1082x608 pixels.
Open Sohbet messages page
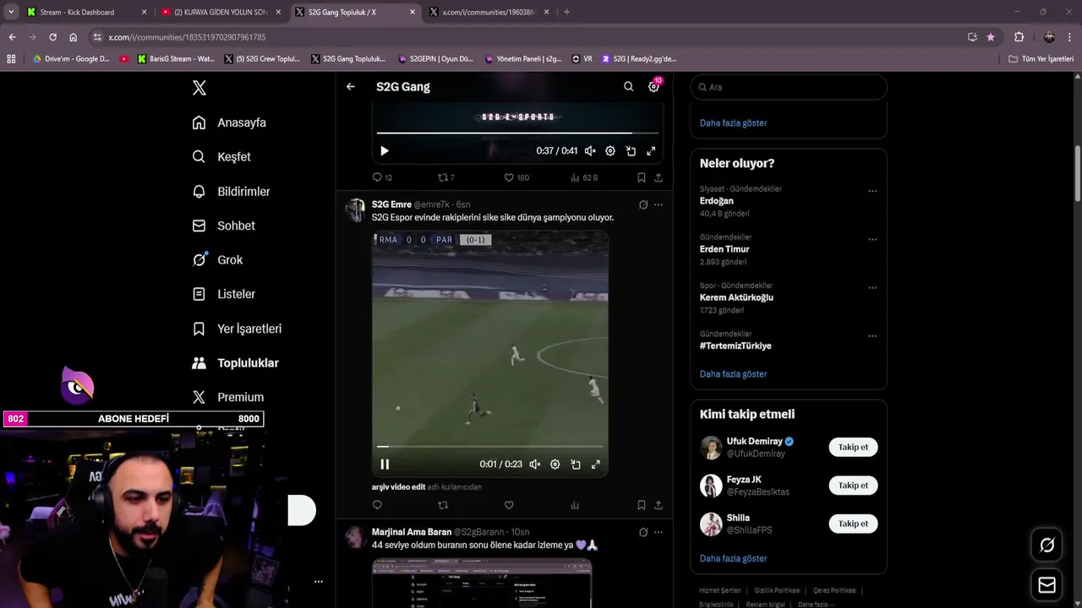click(223, 225)
